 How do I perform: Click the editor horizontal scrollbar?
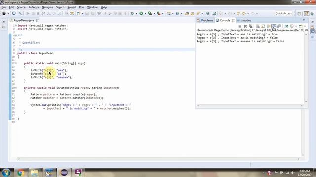pyautogui.click(x=158, y=159)
